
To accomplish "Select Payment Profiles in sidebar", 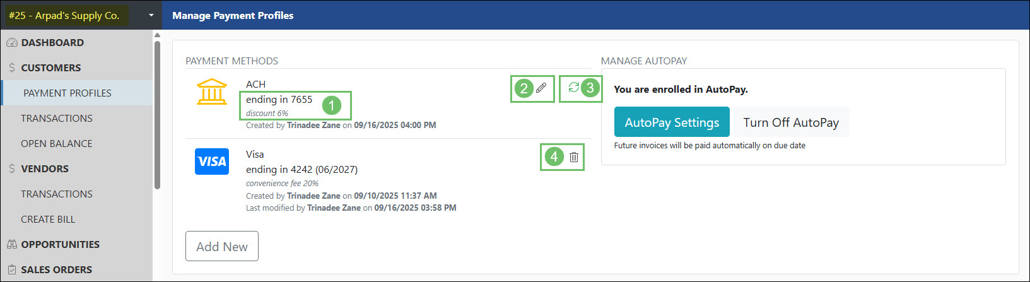I will [67, 93].
